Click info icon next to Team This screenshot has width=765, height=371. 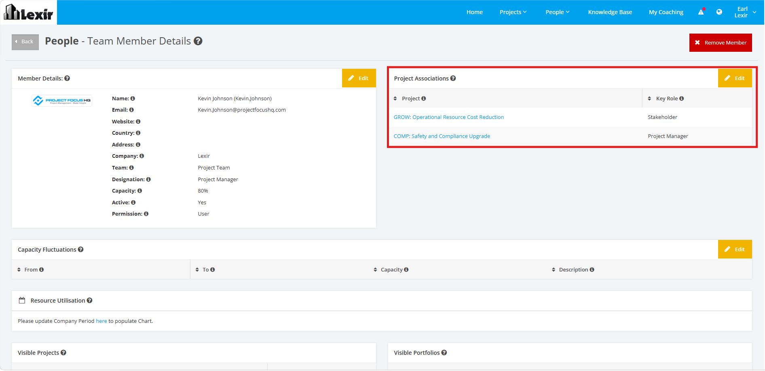coord(131,168)
